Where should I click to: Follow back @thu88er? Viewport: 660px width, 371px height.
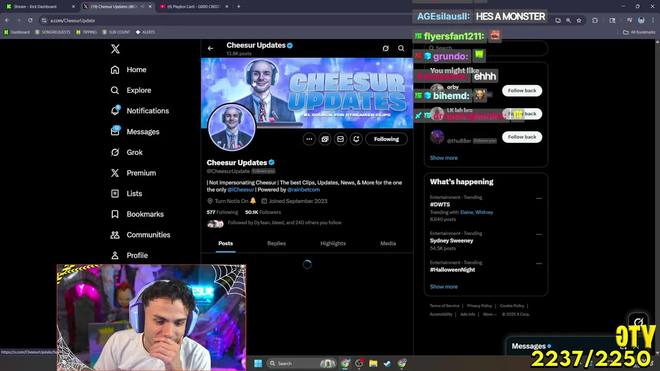tap(522, 137)
